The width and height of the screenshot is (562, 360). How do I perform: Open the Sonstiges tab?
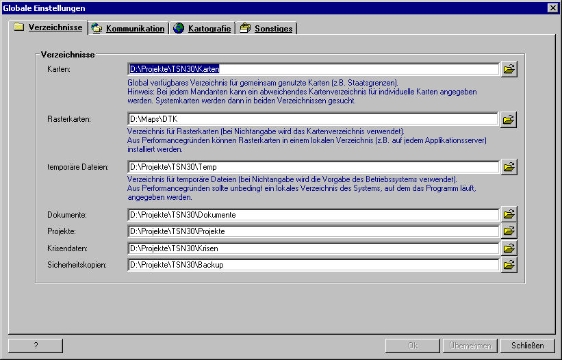pos(266,28)
